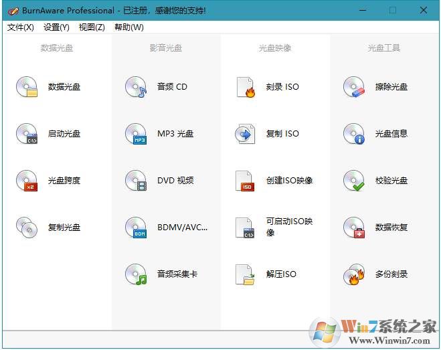Click the BurnAware title bar app icon
The width and height of the screenshot is (441, 350).
click(13, 11)
